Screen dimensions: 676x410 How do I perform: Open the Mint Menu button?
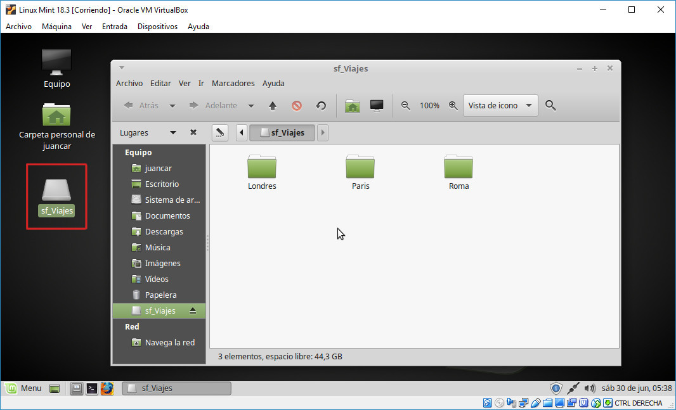point(23,388)
